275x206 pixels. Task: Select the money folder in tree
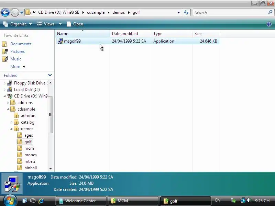pyautogui.click(x=31, y=155)
